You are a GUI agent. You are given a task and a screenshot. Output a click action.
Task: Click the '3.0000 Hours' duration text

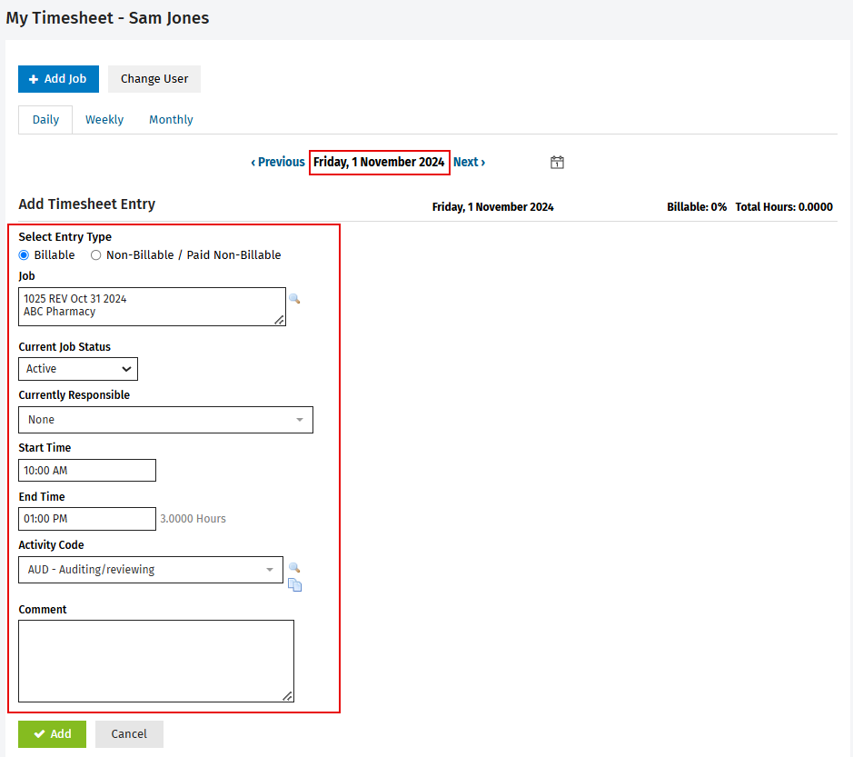coord(193,519)
